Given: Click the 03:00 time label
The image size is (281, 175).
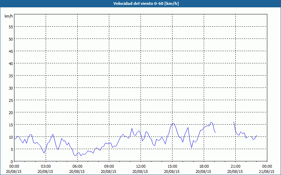Looking at the screenshot, I should coord(46,167).
